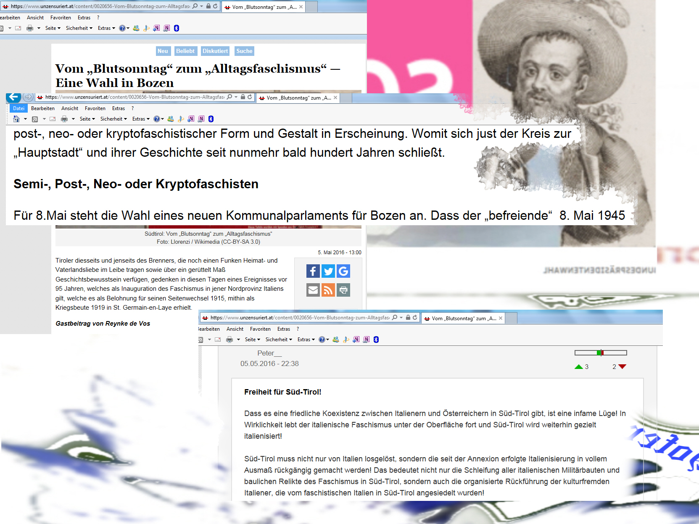Image resolution: width=699 pixels, height=524 pixels.
Task: Click the Neu button above article title
Action: [163, 51]
